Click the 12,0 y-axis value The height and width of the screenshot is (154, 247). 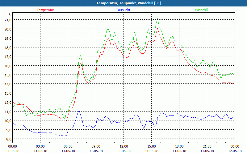point(8,102)
